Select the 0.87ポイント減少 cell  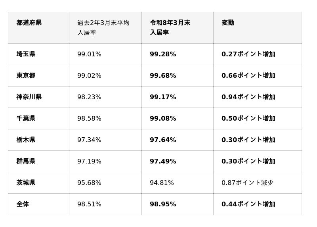247,183
